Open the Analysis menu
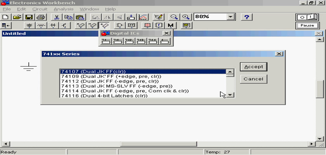Screen dimensions: 326x155 click(x=64, y=9)
